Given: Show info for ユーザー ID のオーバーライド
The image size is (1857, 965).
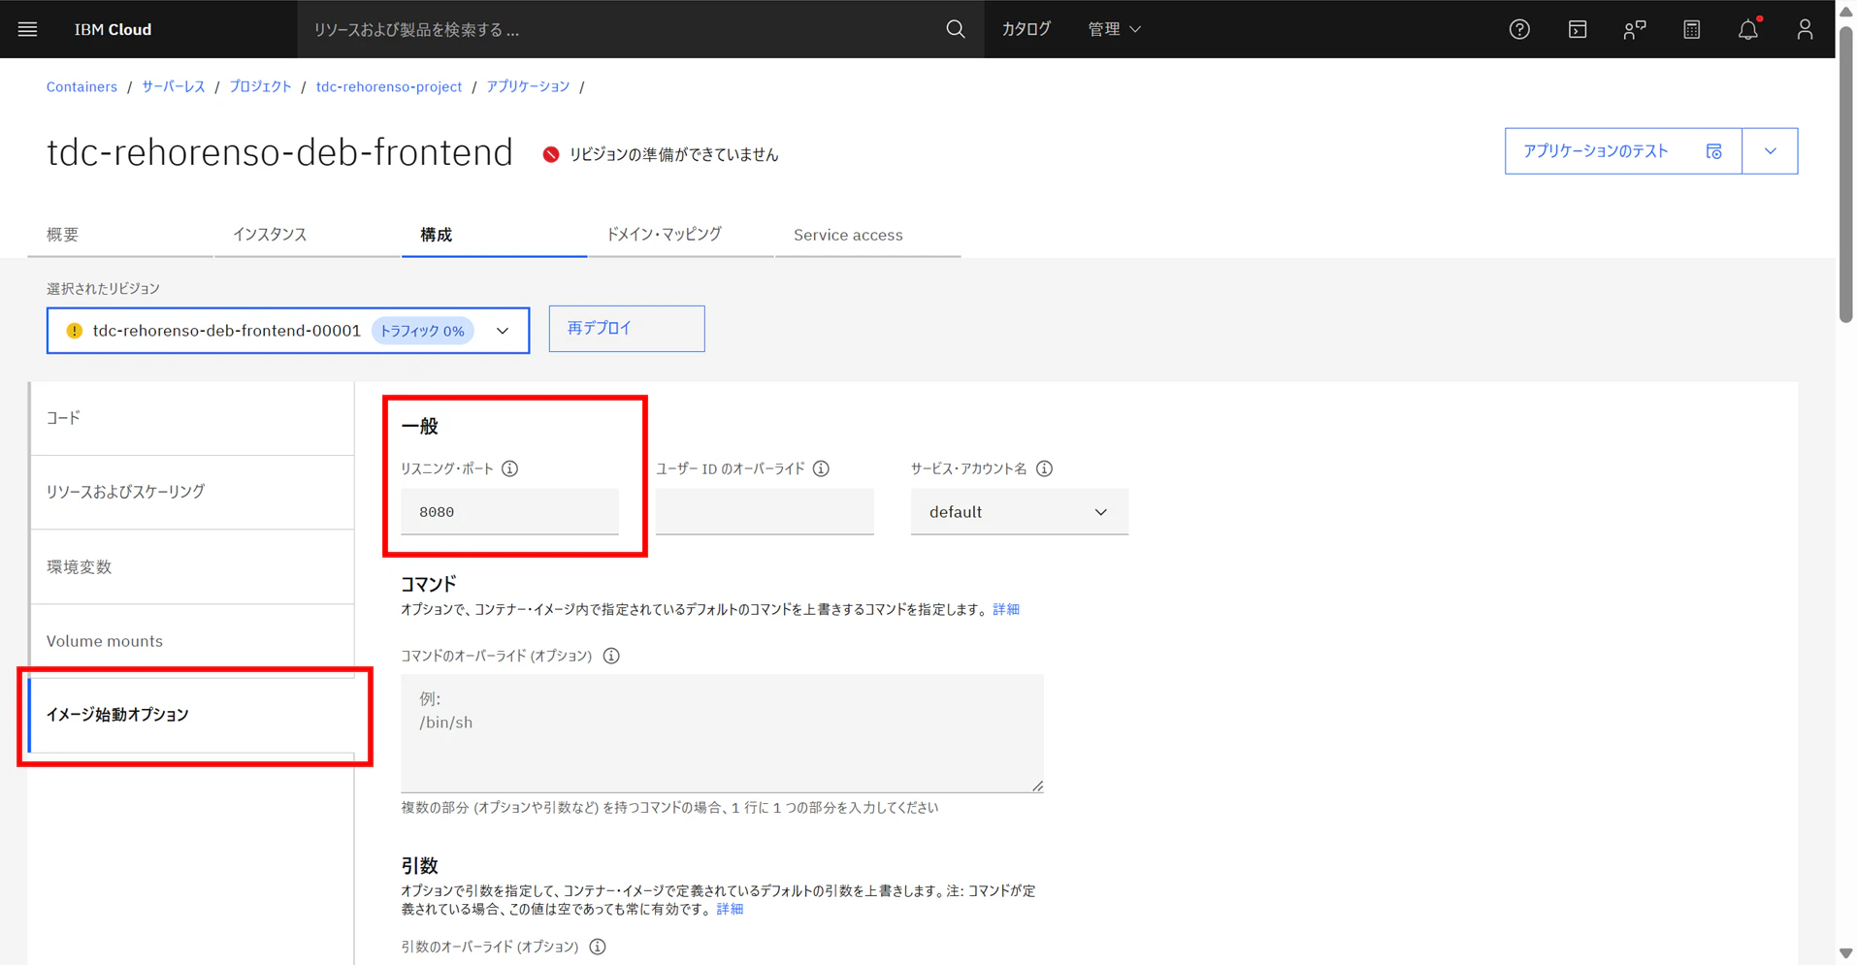Looking at the screenshot, I should pyautogui.click(x=821, y=468).
